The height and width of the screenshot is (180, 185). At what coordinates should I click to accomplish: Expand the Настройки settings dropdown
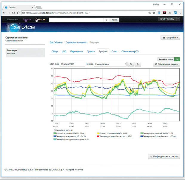click(170, 38)
